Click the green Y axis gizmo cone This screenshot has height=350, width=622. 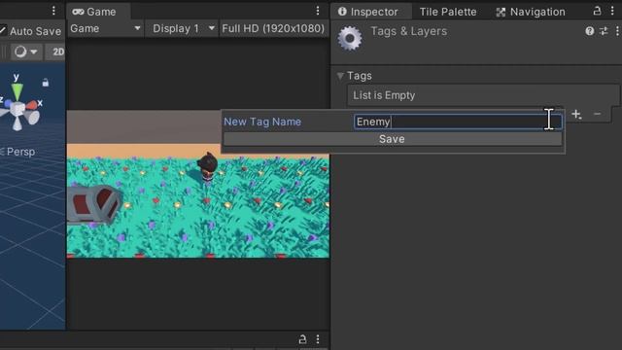pos(17,90)
